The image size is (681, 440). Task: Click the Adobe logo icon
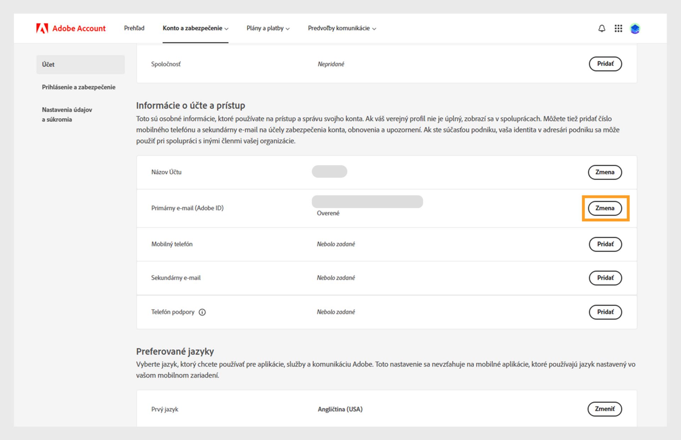42,28
